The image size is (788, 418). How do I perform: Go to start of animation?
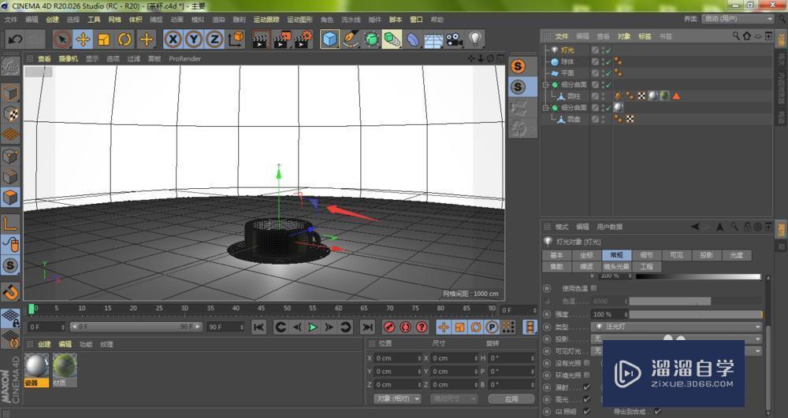click(258, 327)
